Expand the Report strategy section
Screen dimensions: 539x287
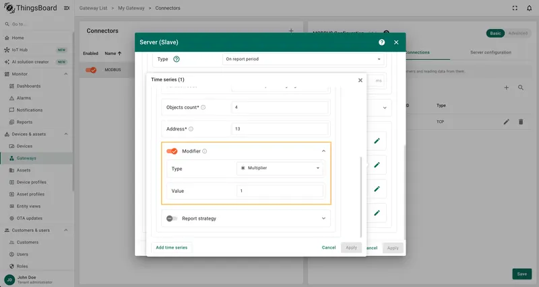click(323, 218)
